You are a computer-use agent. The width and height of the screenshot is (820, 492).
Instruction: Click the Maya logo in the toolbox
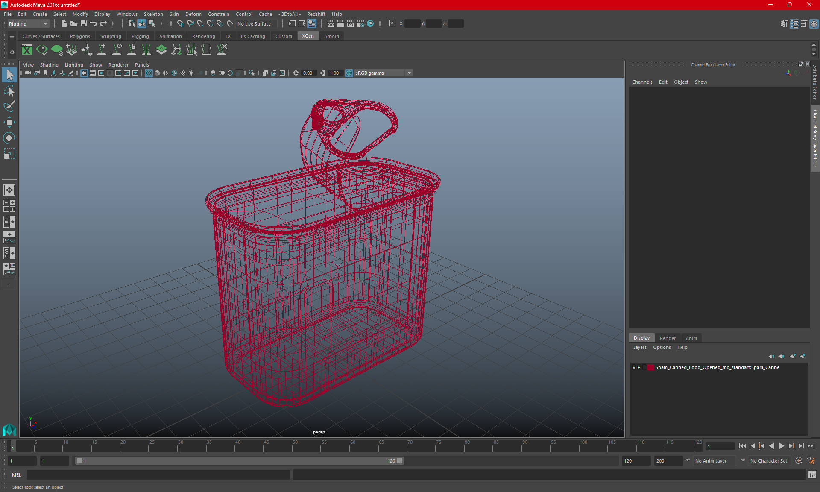click(x=9, y=429)
